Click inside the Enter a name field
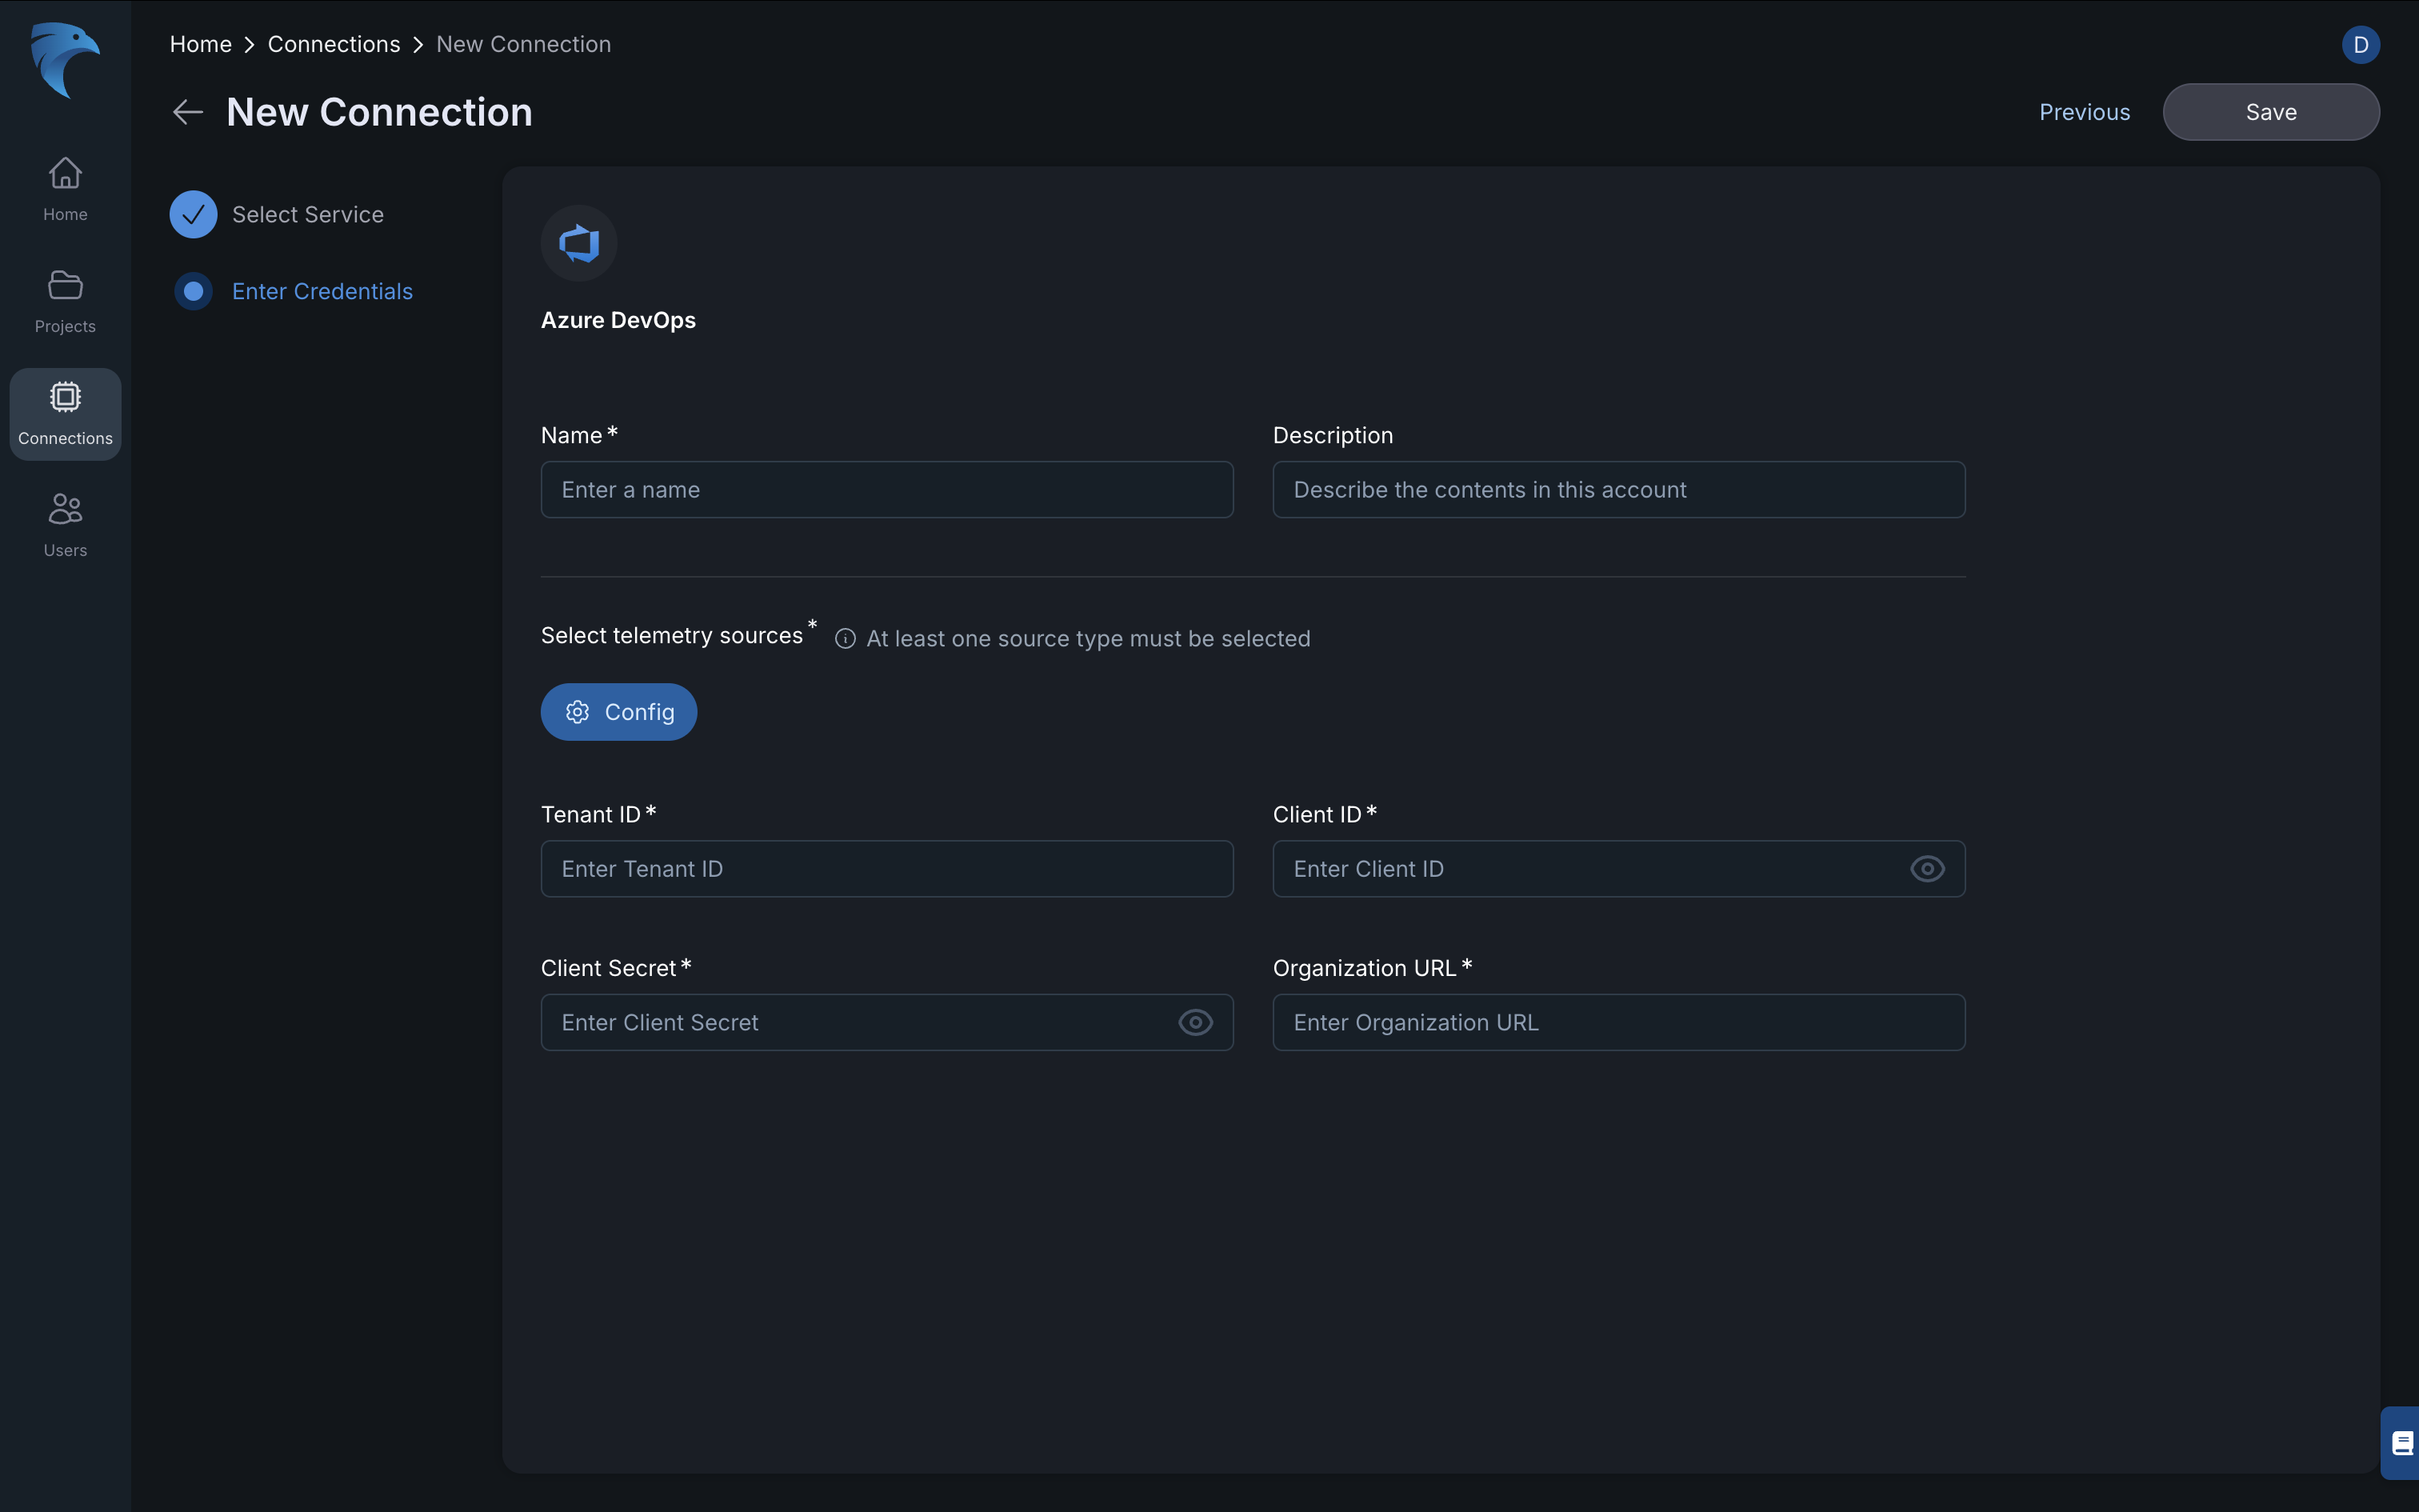Image resolution: width=2419 pixels, height=1512 pixels. pos(886,489)
